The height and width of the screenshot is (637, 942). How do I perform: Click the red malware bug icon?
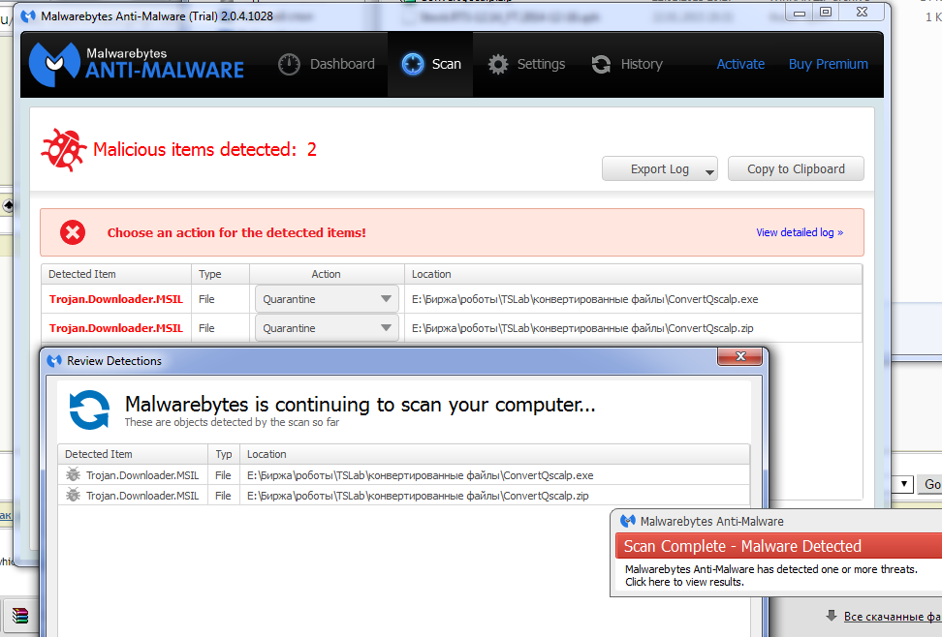[64, 149]
